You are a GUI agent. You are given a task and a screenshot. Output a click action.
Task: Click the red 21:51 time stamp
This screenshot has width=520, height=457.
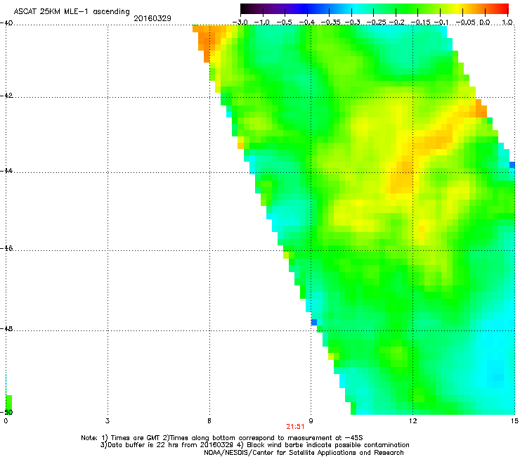click(295, 427)
